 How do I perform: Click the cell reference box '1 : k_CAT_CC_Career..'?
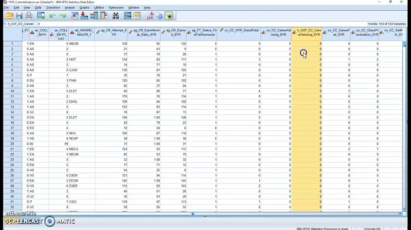[x=19, y=24]
